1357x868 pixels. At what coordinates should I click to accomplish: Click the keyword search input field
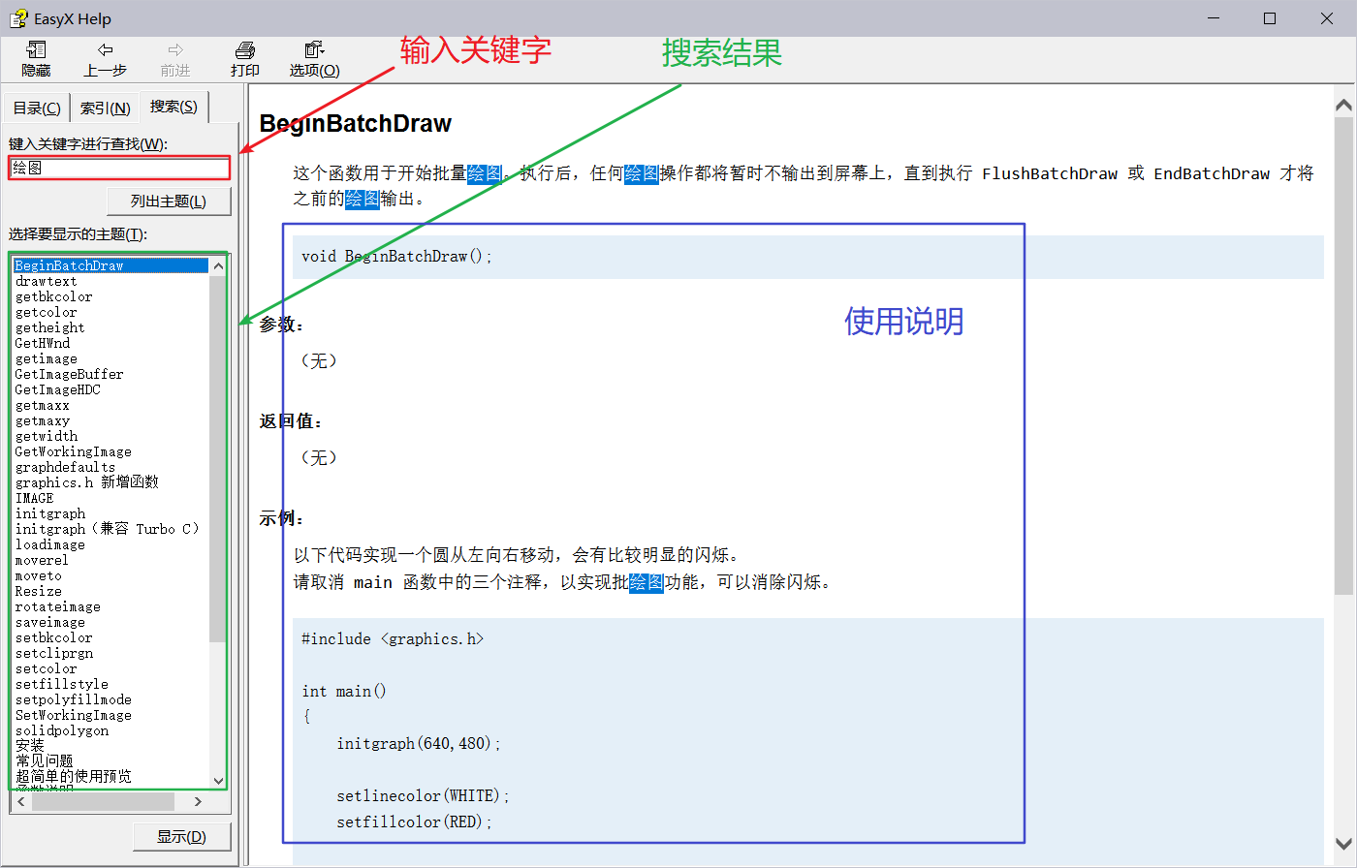click(119, 168)
